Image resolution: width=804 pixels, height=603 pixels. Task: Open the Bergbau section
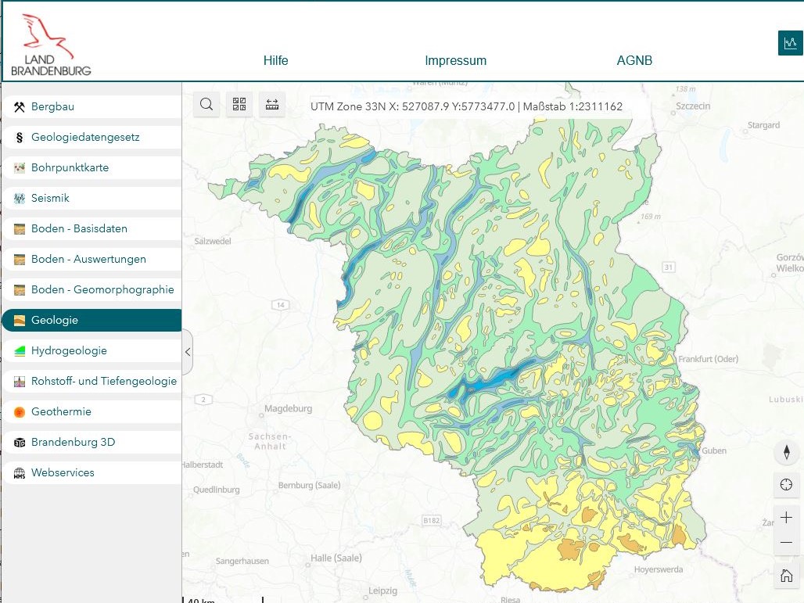pyautogui.click(x=92, y=106)
